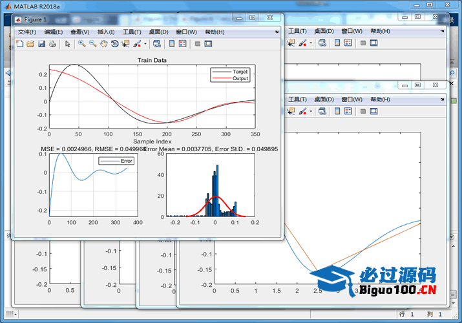Click the Sample Index axis label
This screenshot has height=323, width=462.
click(152, 141)
